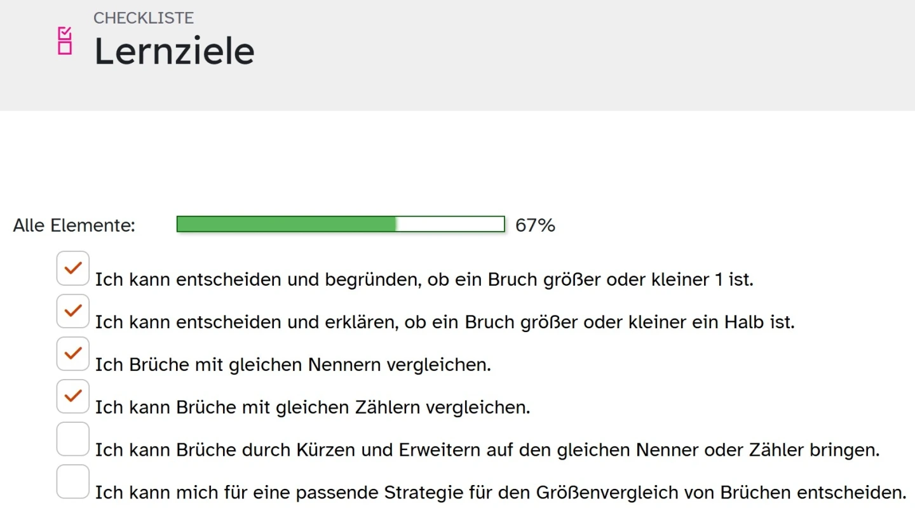The width and height of the screenshot is (915, 520).
Task: Click the pink checklist icon beside Lernziele
Action: [65, 41]
